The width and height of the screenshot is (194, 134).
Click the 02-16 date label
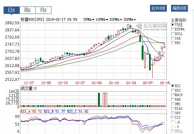[165, 83]
